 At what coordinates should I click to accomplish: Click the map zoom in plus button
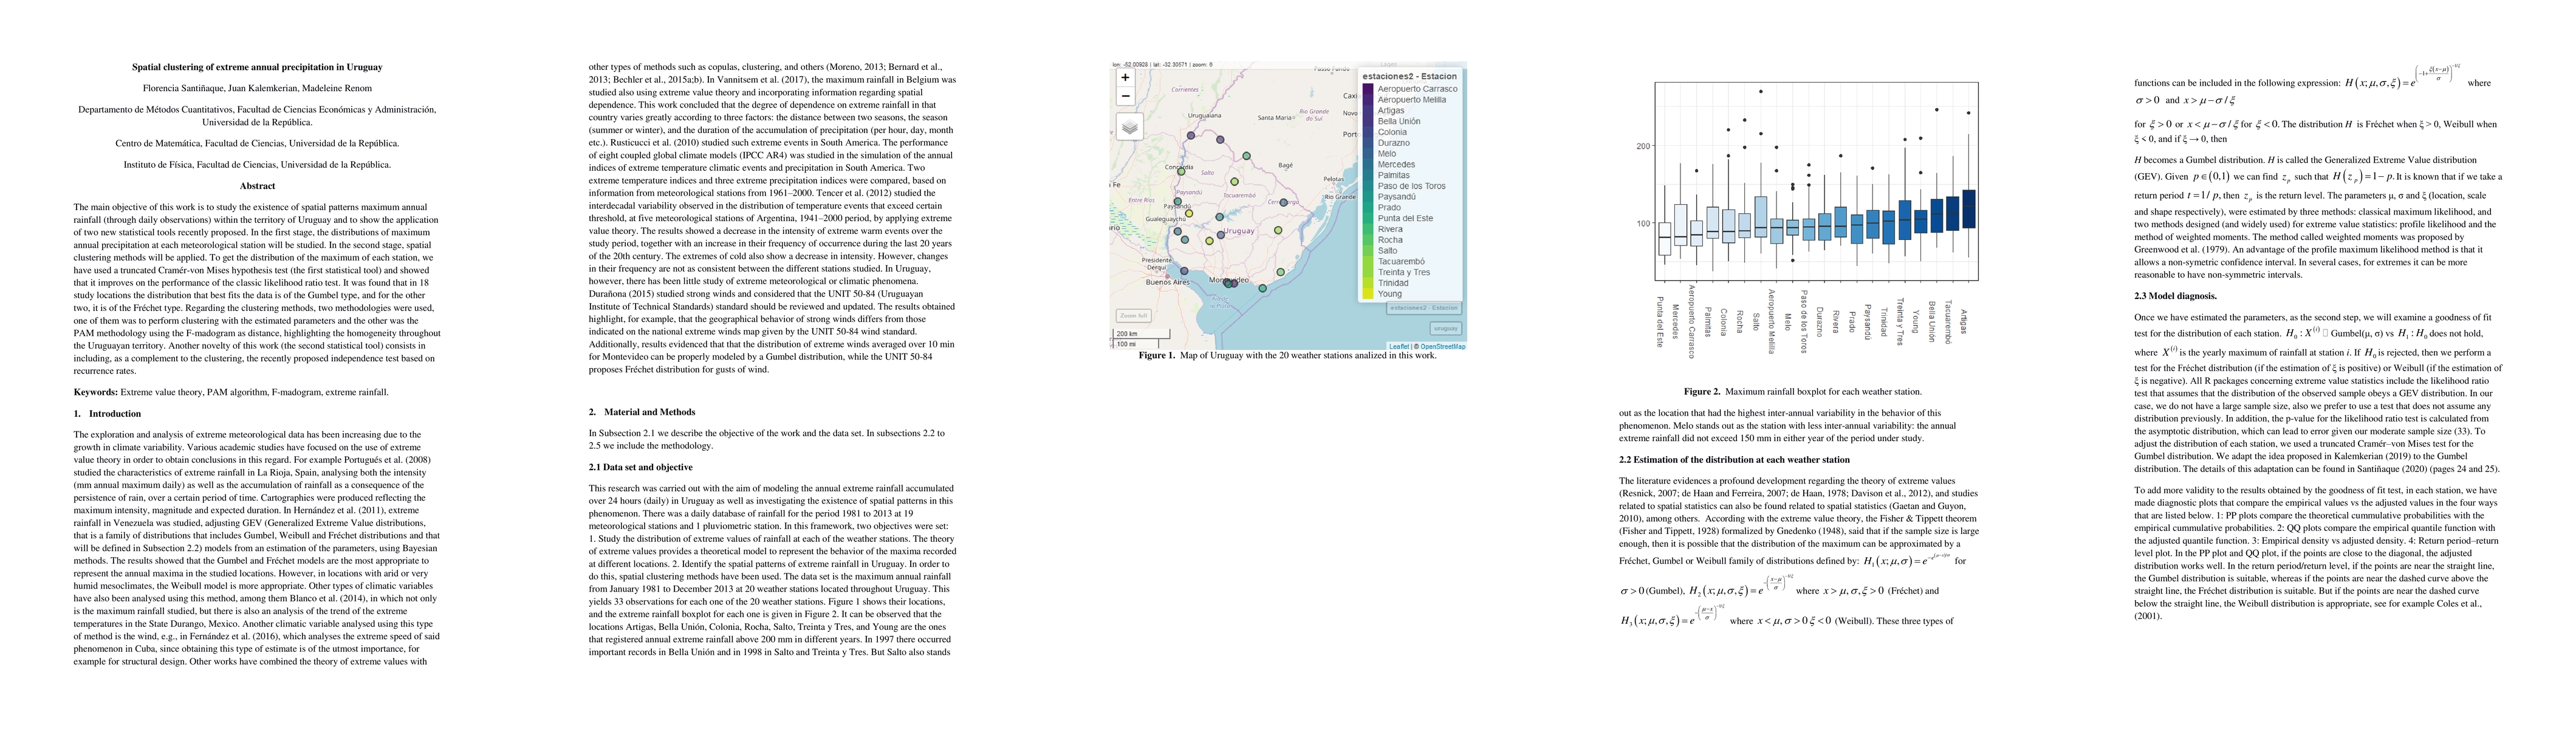click(x=1125, y=77)
